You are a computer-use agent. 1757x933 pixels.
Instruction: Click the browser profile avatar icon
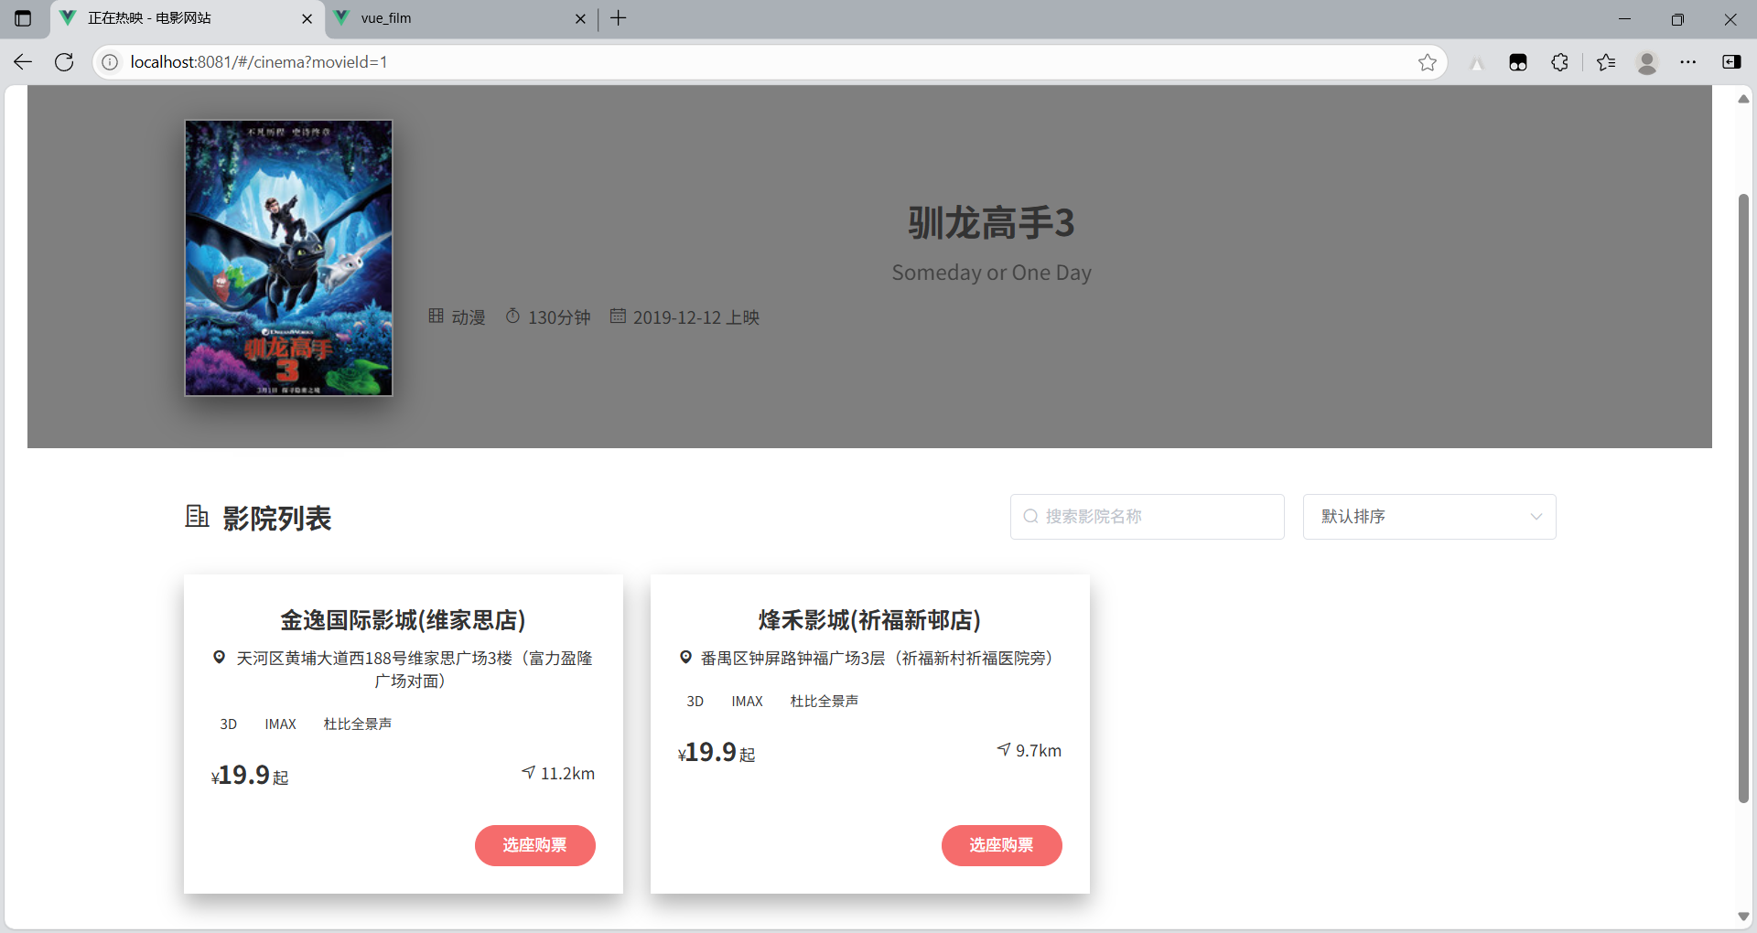pyautogui.click(x=1647, y=62)
